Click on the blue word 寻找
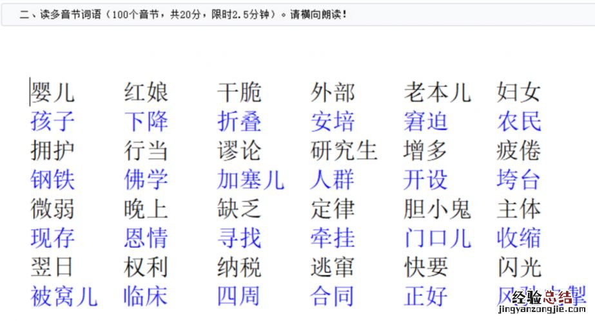 point(239,238)
